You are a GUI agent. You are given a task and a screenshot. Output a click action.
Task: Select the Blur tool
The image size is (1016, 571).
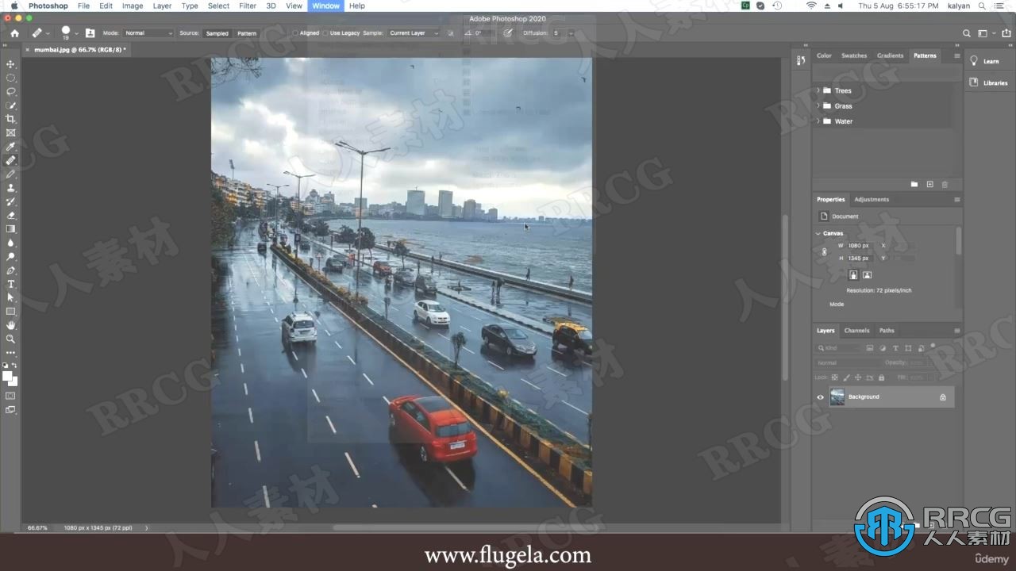(x=10, y=243)
